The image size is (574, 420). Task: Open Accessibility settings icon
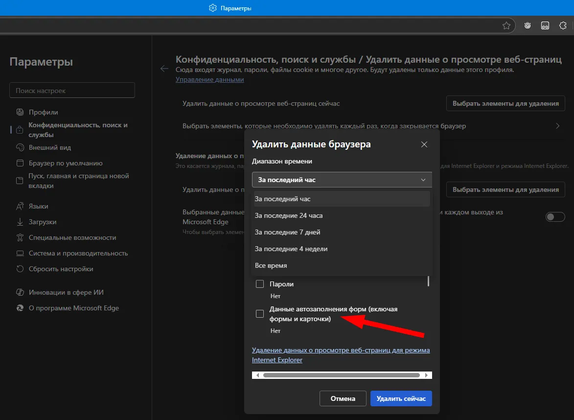pos(20,237)
